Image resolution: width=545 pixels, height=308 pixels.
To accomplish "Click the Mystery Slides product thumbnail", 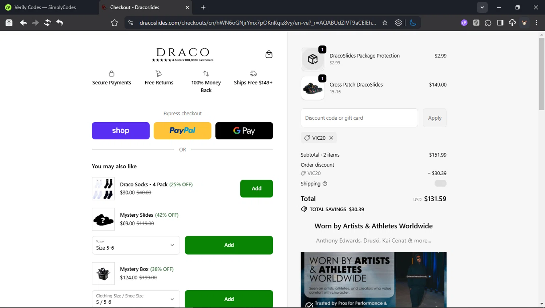I will tap(103, 219).
